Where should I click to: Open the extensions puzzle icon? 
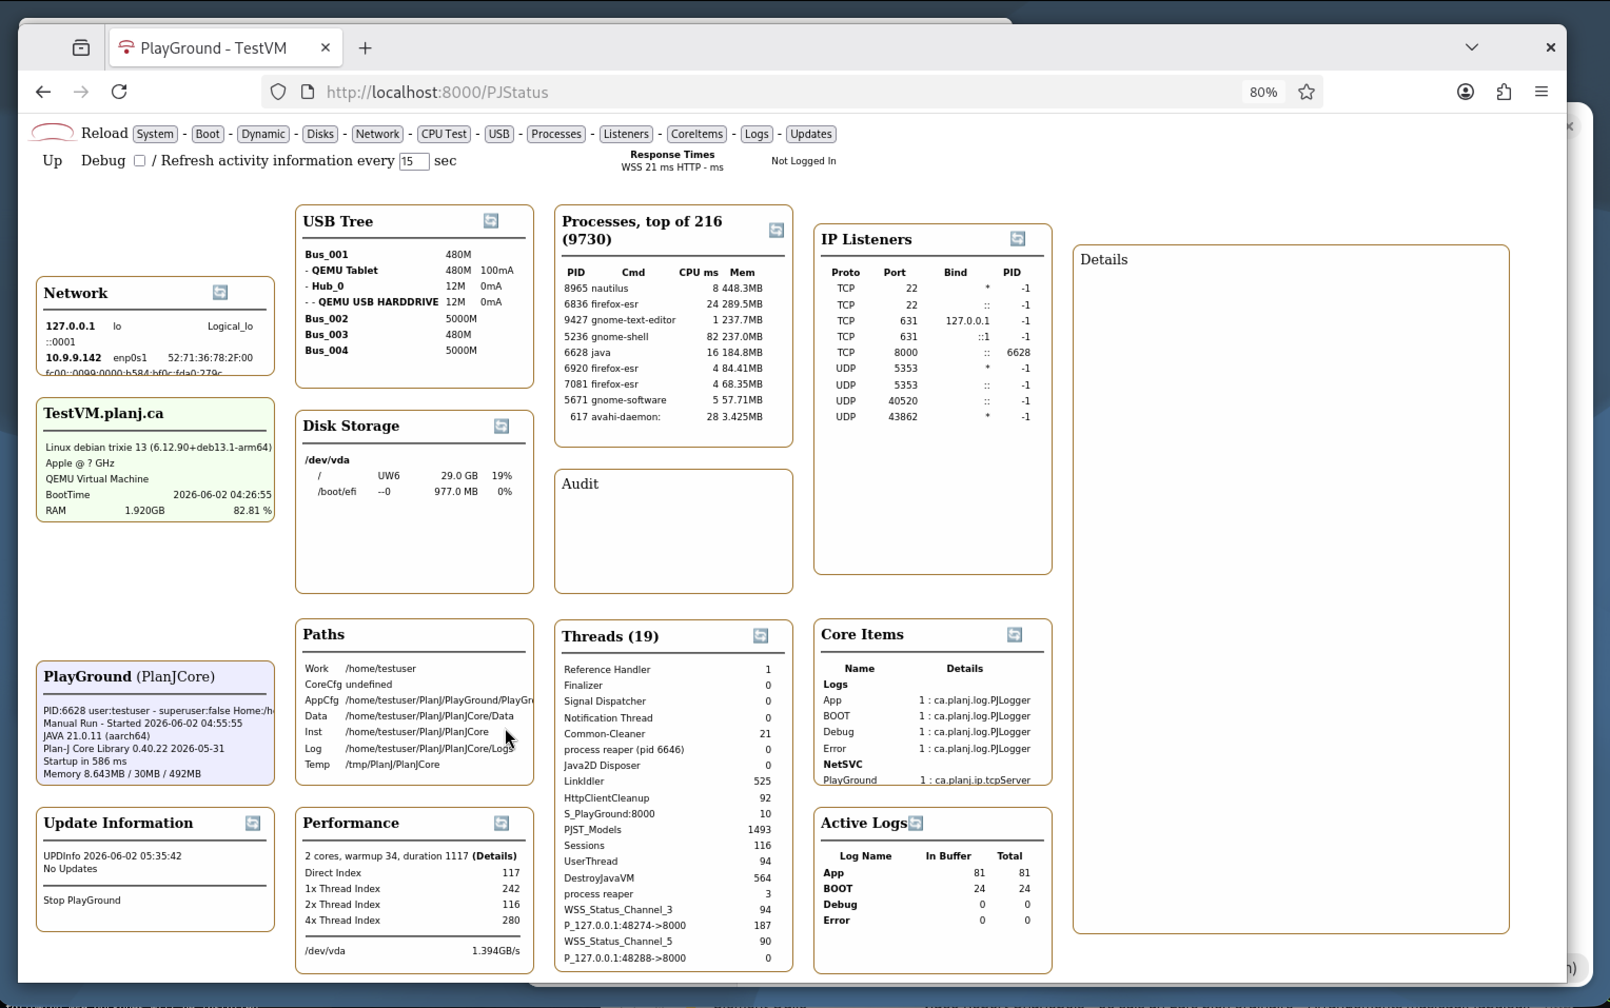[1504, 92]
